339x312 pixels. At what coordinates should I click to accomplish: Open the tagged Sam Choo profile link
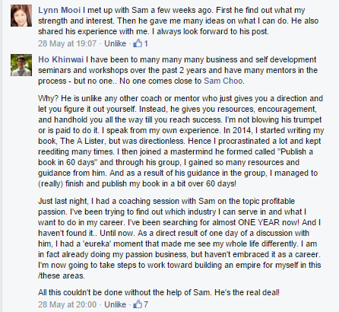click(x=223, y=81)
